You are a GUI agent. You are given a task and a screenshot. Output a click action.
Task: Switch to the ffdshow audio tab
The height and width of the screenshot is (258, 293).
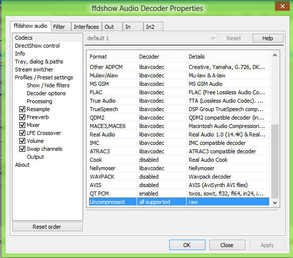point(31,26)
